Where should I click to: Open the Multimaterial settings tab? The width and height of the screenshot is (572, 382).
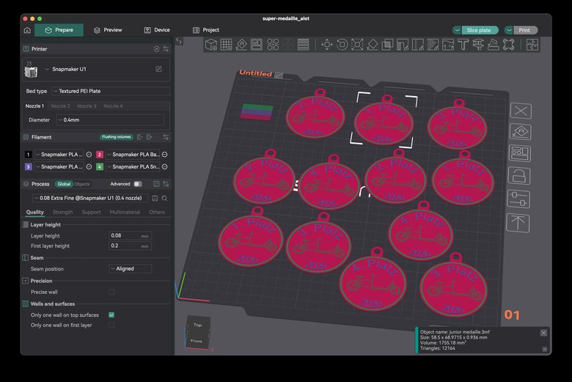click(x=125, y=212)
